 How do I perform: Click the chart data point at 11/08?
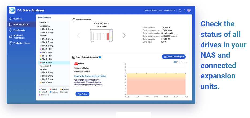coord(185,73)
